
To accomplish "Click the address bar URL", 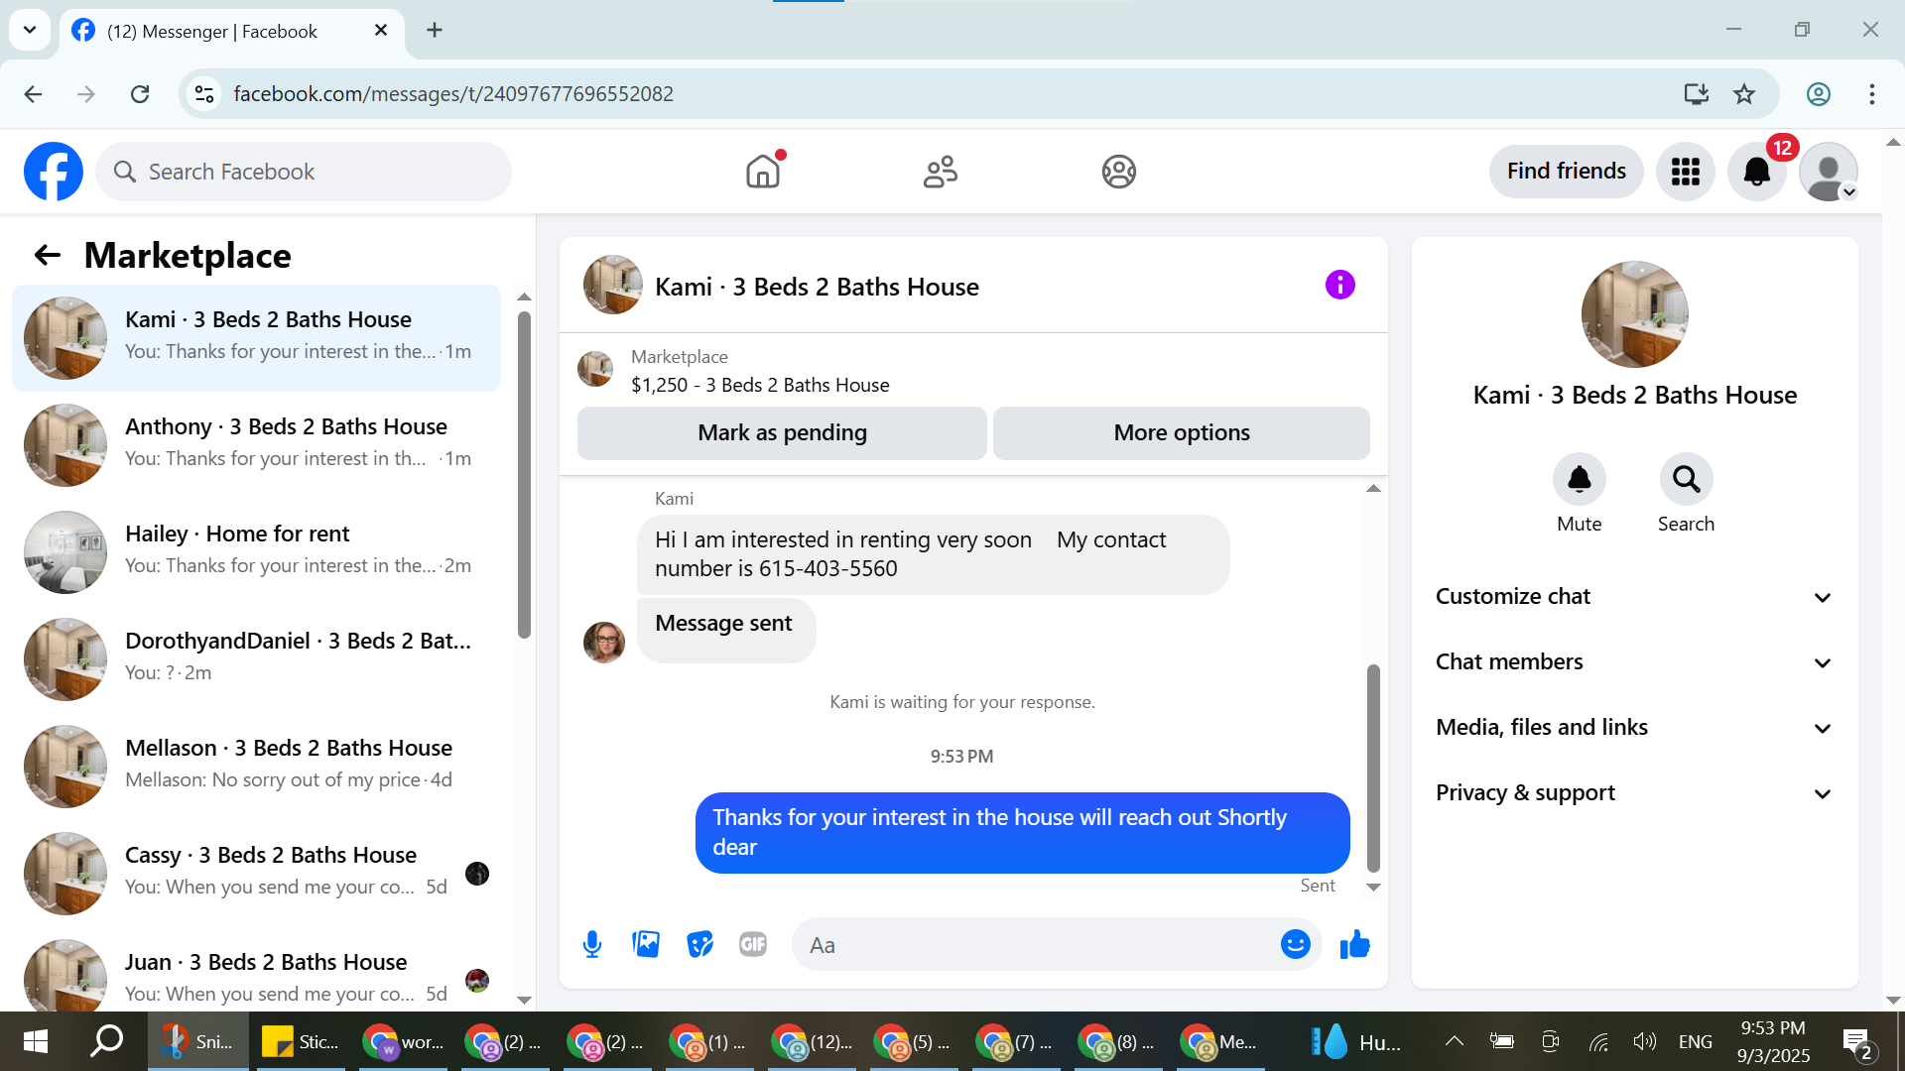I will tap(453, 94).
